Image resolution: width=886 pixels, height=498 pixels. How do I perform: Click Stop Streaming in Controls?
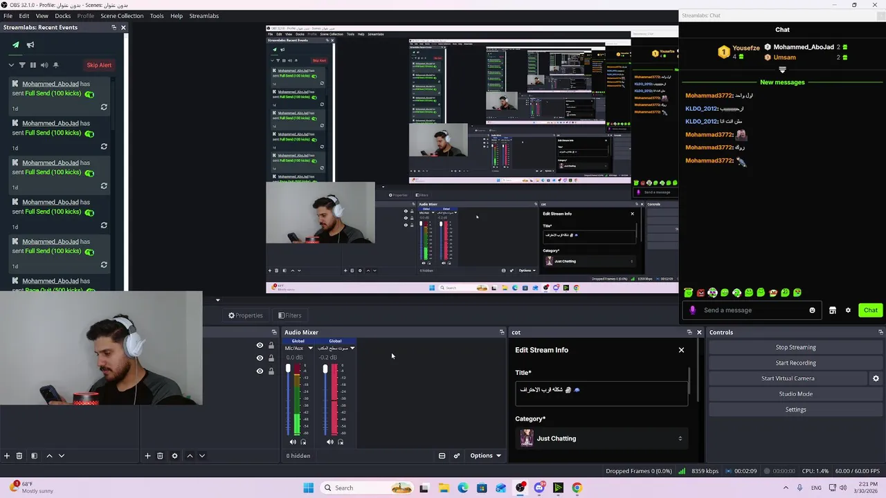click(x=795, y=347)
